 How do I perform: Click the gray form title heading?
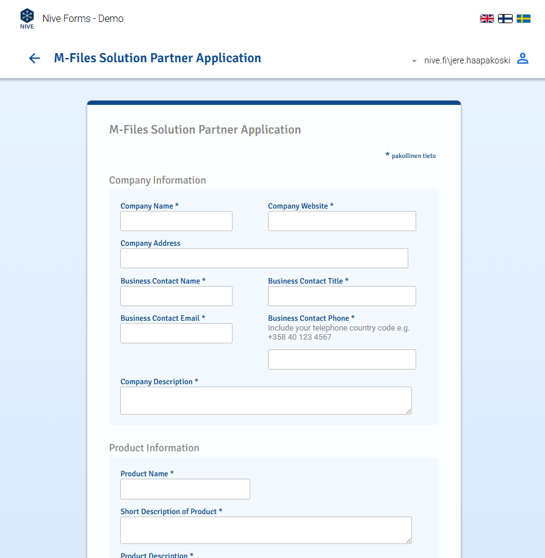click(x=205, y=129)
